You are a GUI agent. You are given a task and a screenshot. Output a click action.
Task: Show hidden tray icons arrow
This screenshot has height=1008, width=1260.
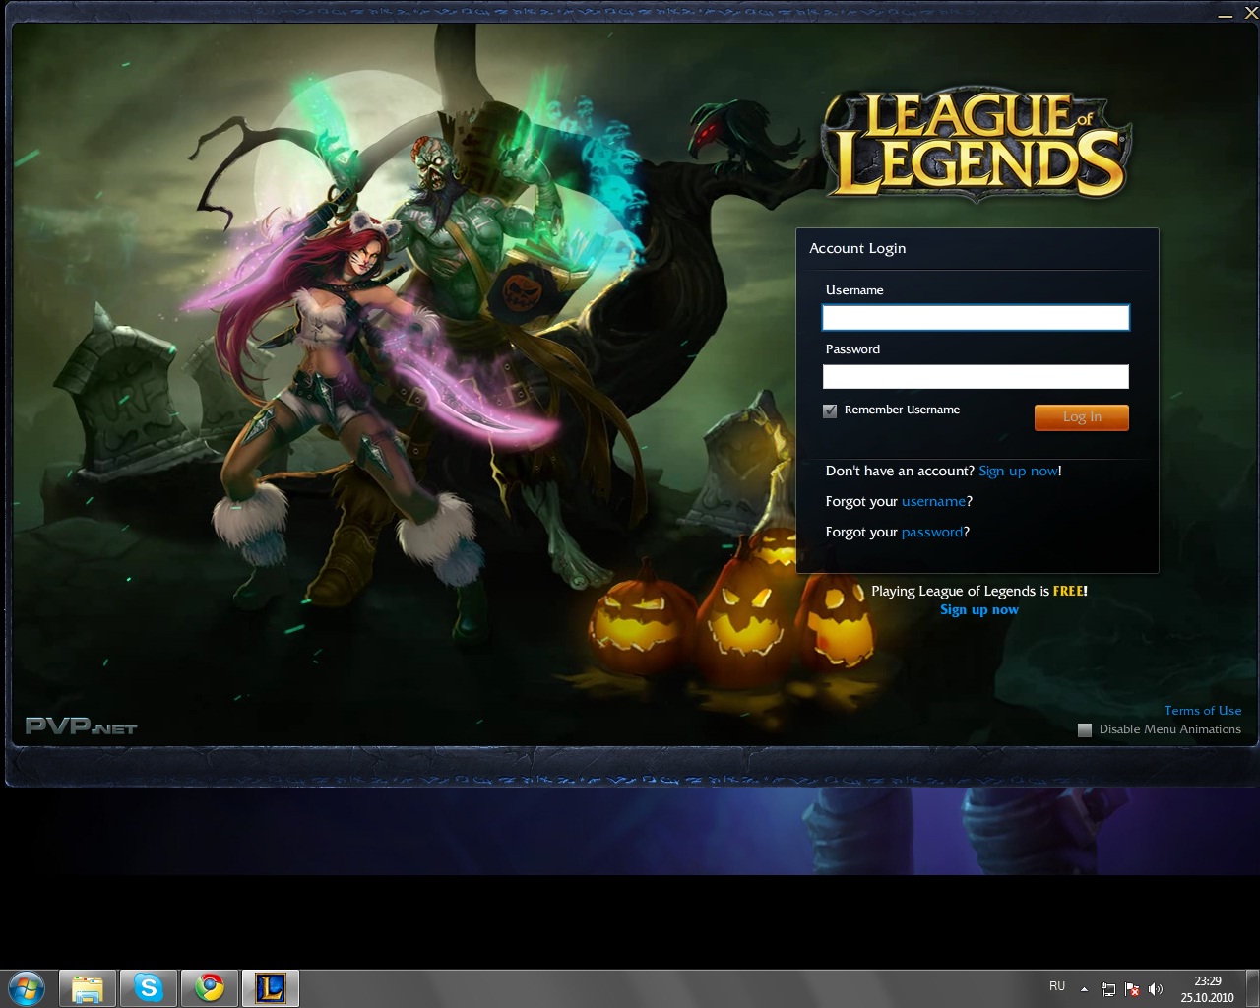tap(1084, 988)
